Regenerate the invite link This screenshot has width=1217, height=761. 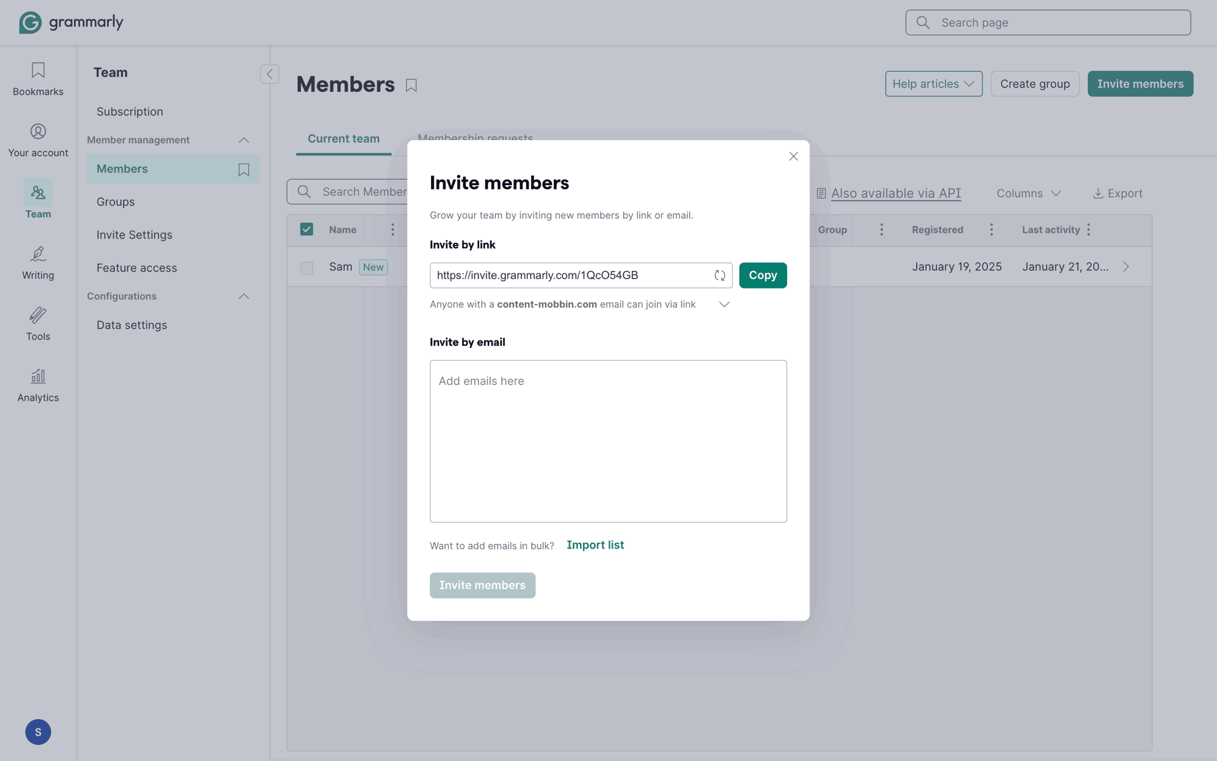click(719, 275)
